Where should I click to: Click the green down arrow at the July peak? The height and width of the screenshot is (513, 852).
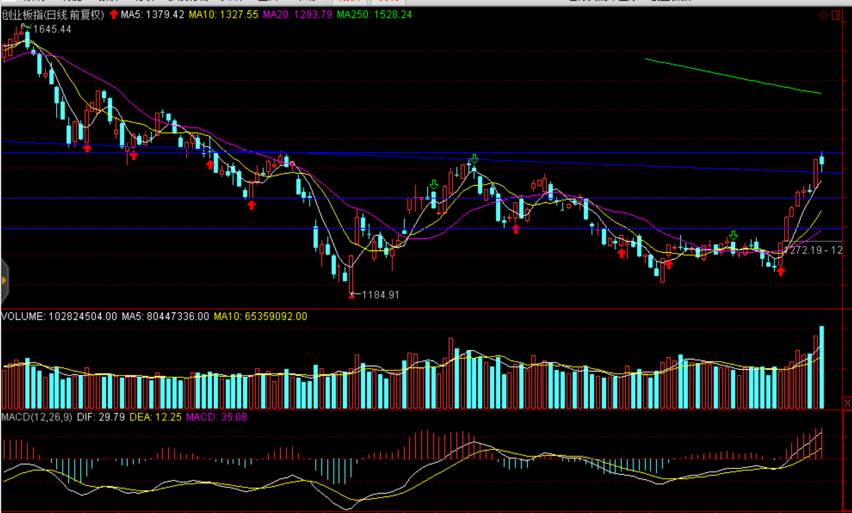click(x=474, y=159)
